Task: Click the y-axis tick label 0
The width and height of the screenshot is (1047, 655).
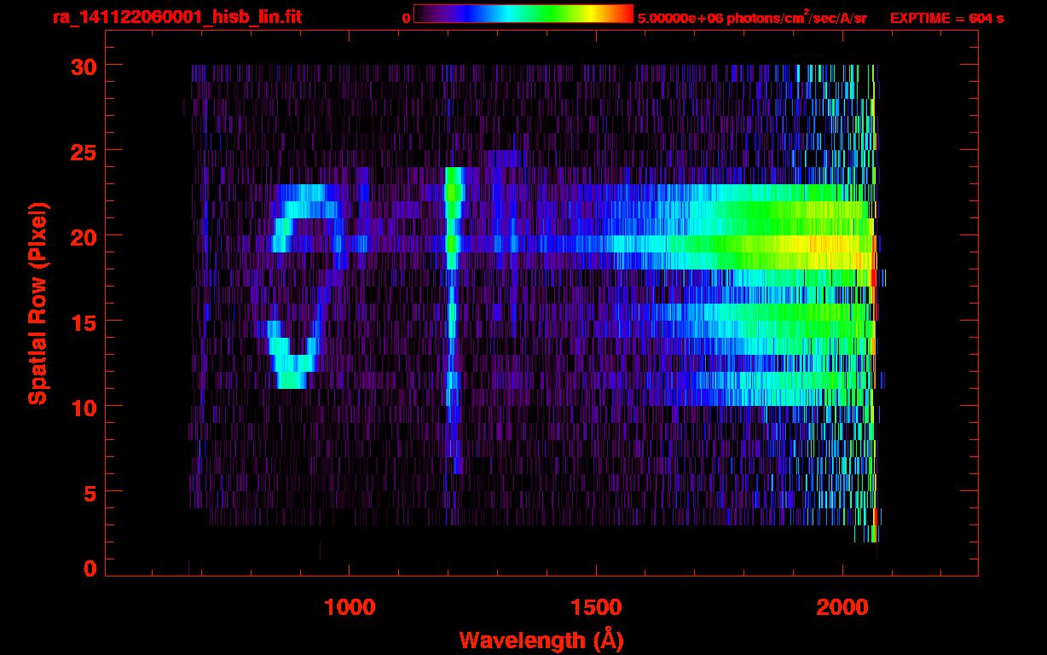Action: pos(89,568)
